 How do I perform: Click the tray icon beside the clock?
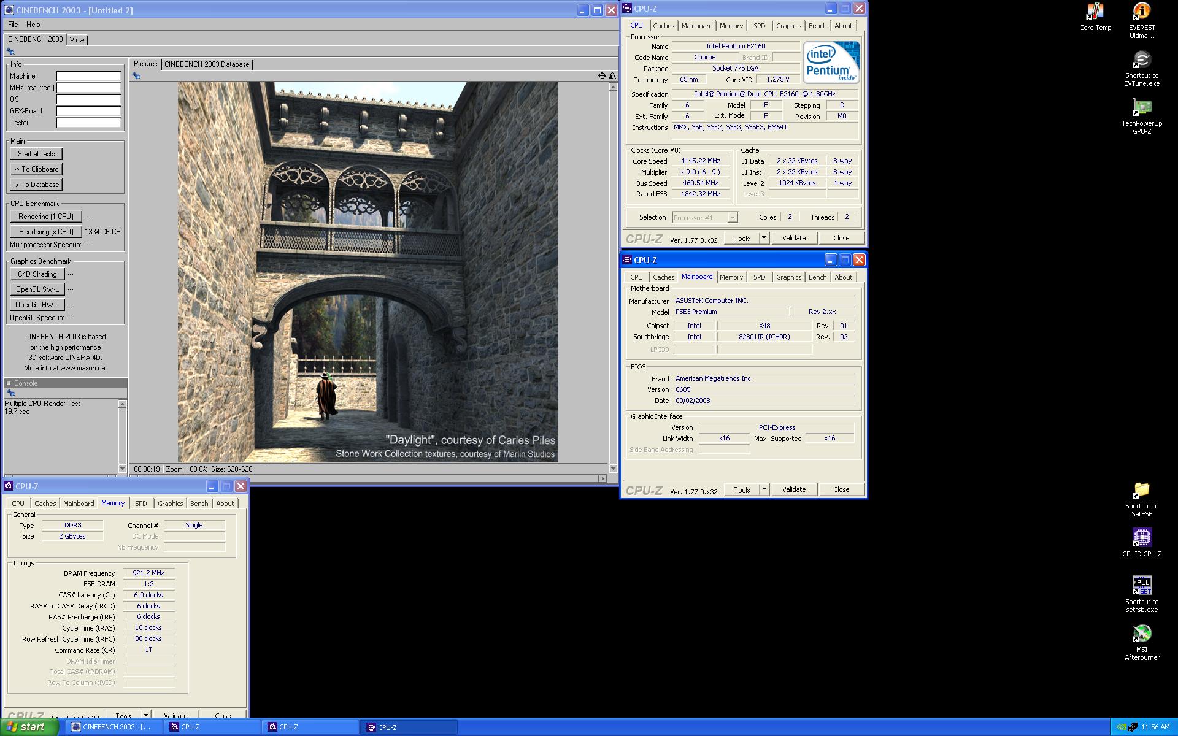pyautogui.click(x=1133, y=727)
